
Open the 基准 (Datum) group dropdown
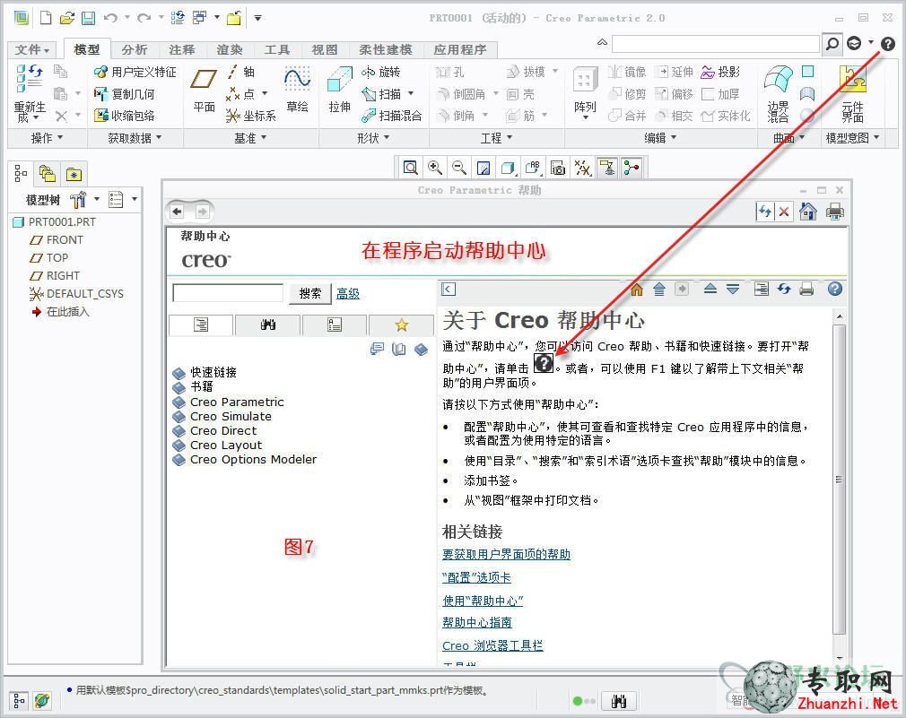click(x=250, y=138)
